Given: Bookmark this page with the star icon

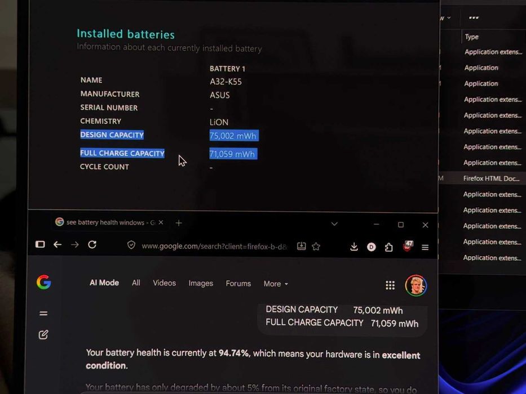Looking at the screenshot, I should point(316,247).
